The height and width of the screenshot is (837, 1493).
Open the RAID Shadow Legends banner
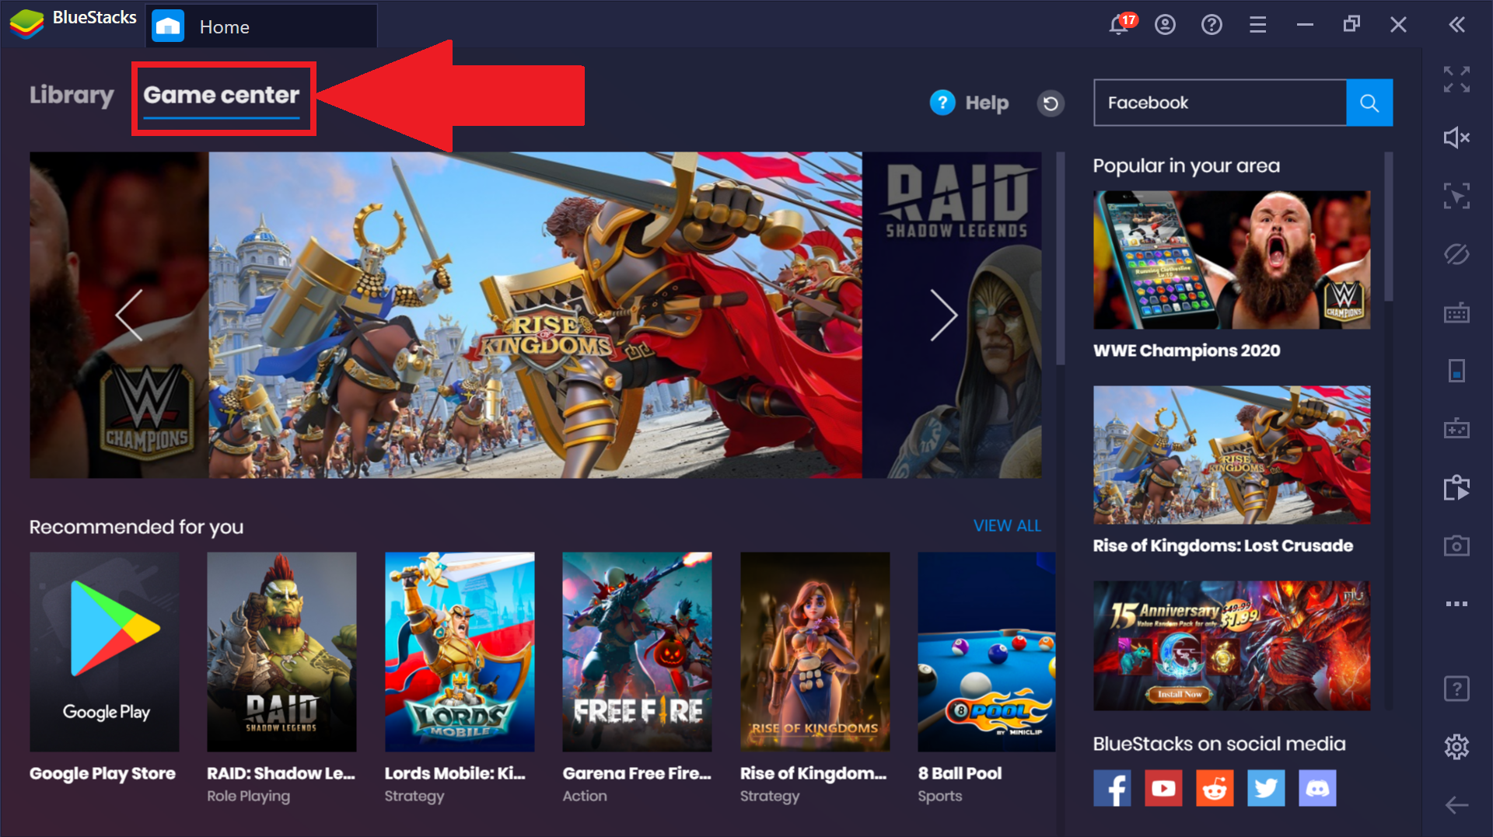point(953,315)
